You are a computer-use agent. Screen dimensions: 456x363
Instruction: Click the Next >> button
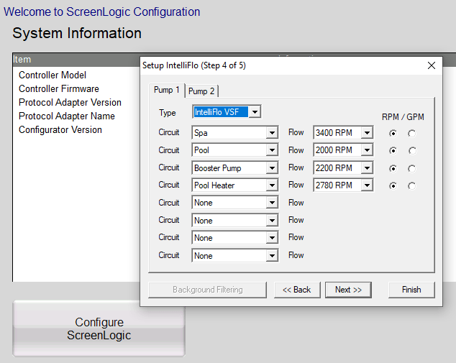pyautogui.click(x=348, y=290)
